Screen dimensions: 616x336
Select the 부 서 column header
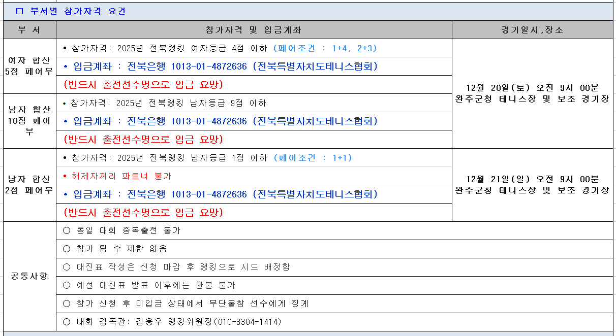click(29, 30)
